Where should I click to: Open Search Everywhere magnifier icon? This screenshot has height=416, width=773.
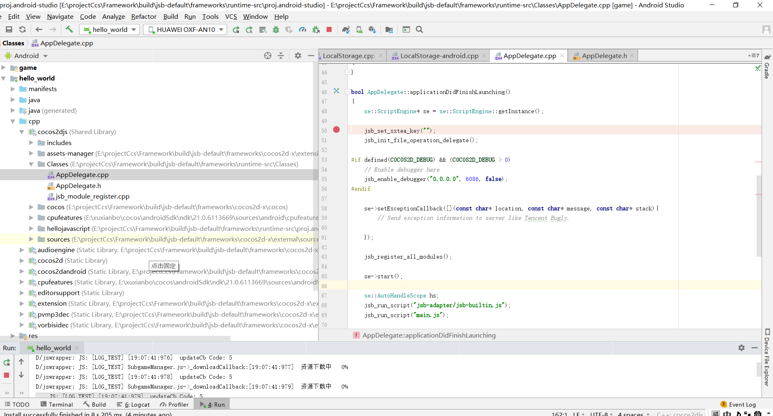419,29
